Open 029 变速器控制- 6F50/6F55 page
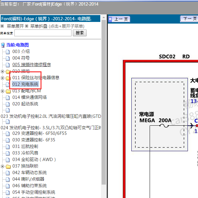The height and width of the screenshot is (198, 198). point(40,133)
